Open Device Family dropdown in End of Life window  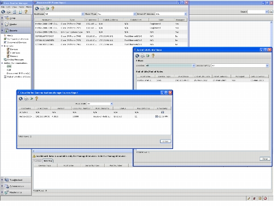[267, 66]
